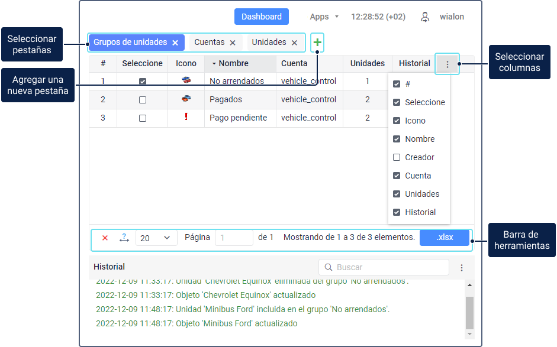Click the Unidades column header
Image resolution: width=557 pixels, height=347 pixels.
[368, 63]
